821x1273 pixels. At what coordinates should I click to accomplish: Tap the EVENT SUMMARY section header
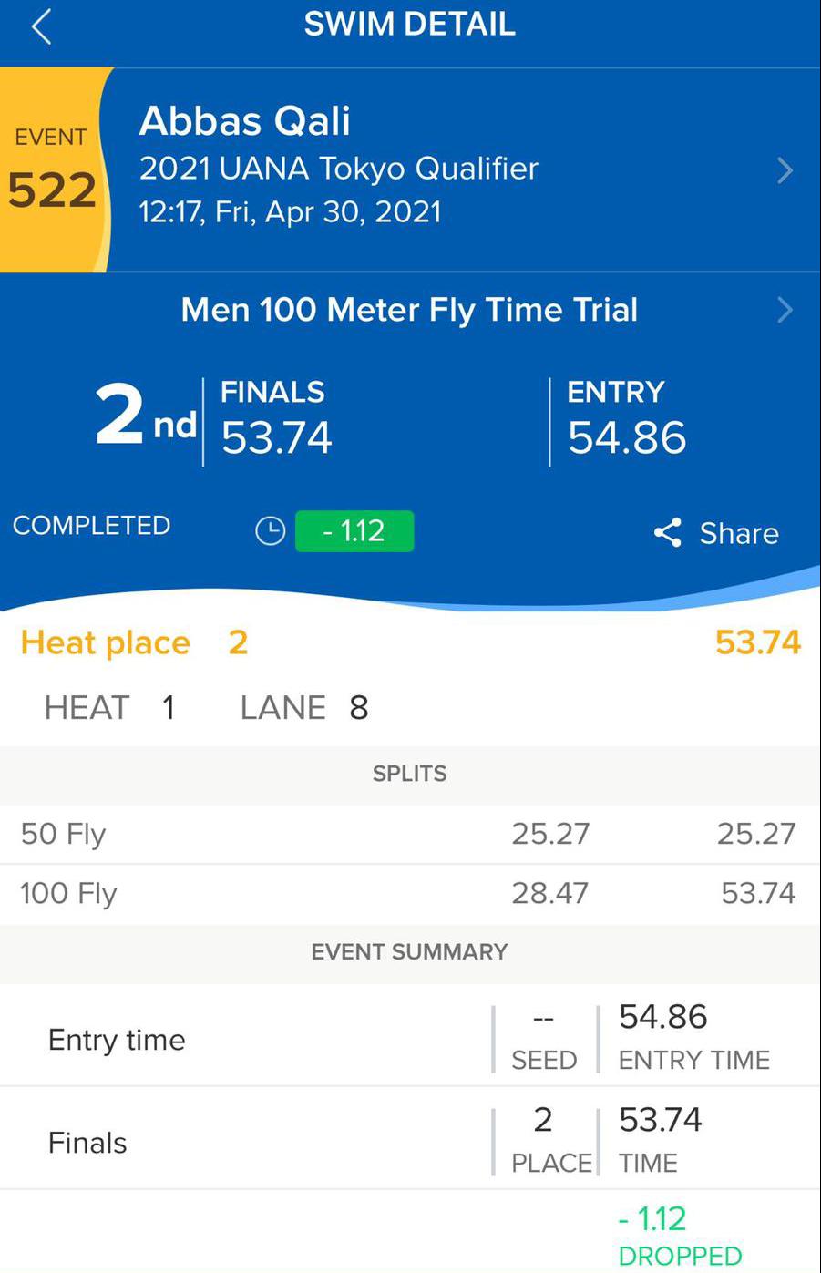point(410,952)
